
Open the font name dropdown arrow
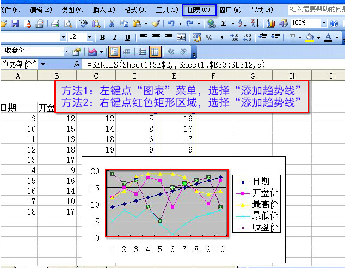click(x=63, y=38)
